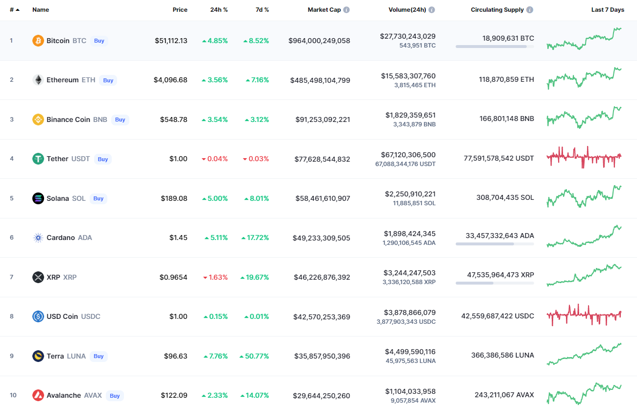This screenshot has width=637, height=409.
Task: Open the Bitcoin 7-day sparkline chart
Action: [x=584, y=39]
